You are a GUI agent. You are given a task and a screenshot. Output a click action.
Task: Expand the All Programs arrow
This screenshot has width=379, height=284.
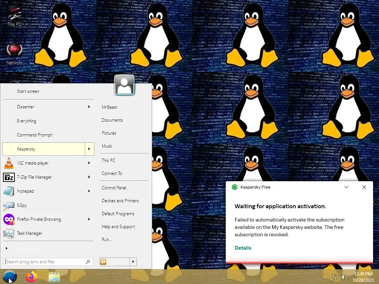[x=7, y=248]
